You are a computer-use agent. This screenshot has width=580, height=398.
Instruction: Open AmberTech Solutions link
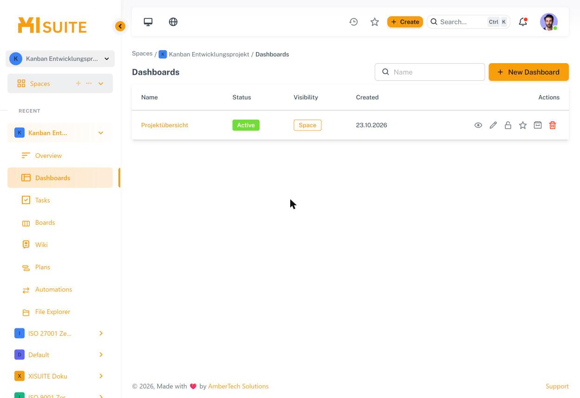[238, 386]
